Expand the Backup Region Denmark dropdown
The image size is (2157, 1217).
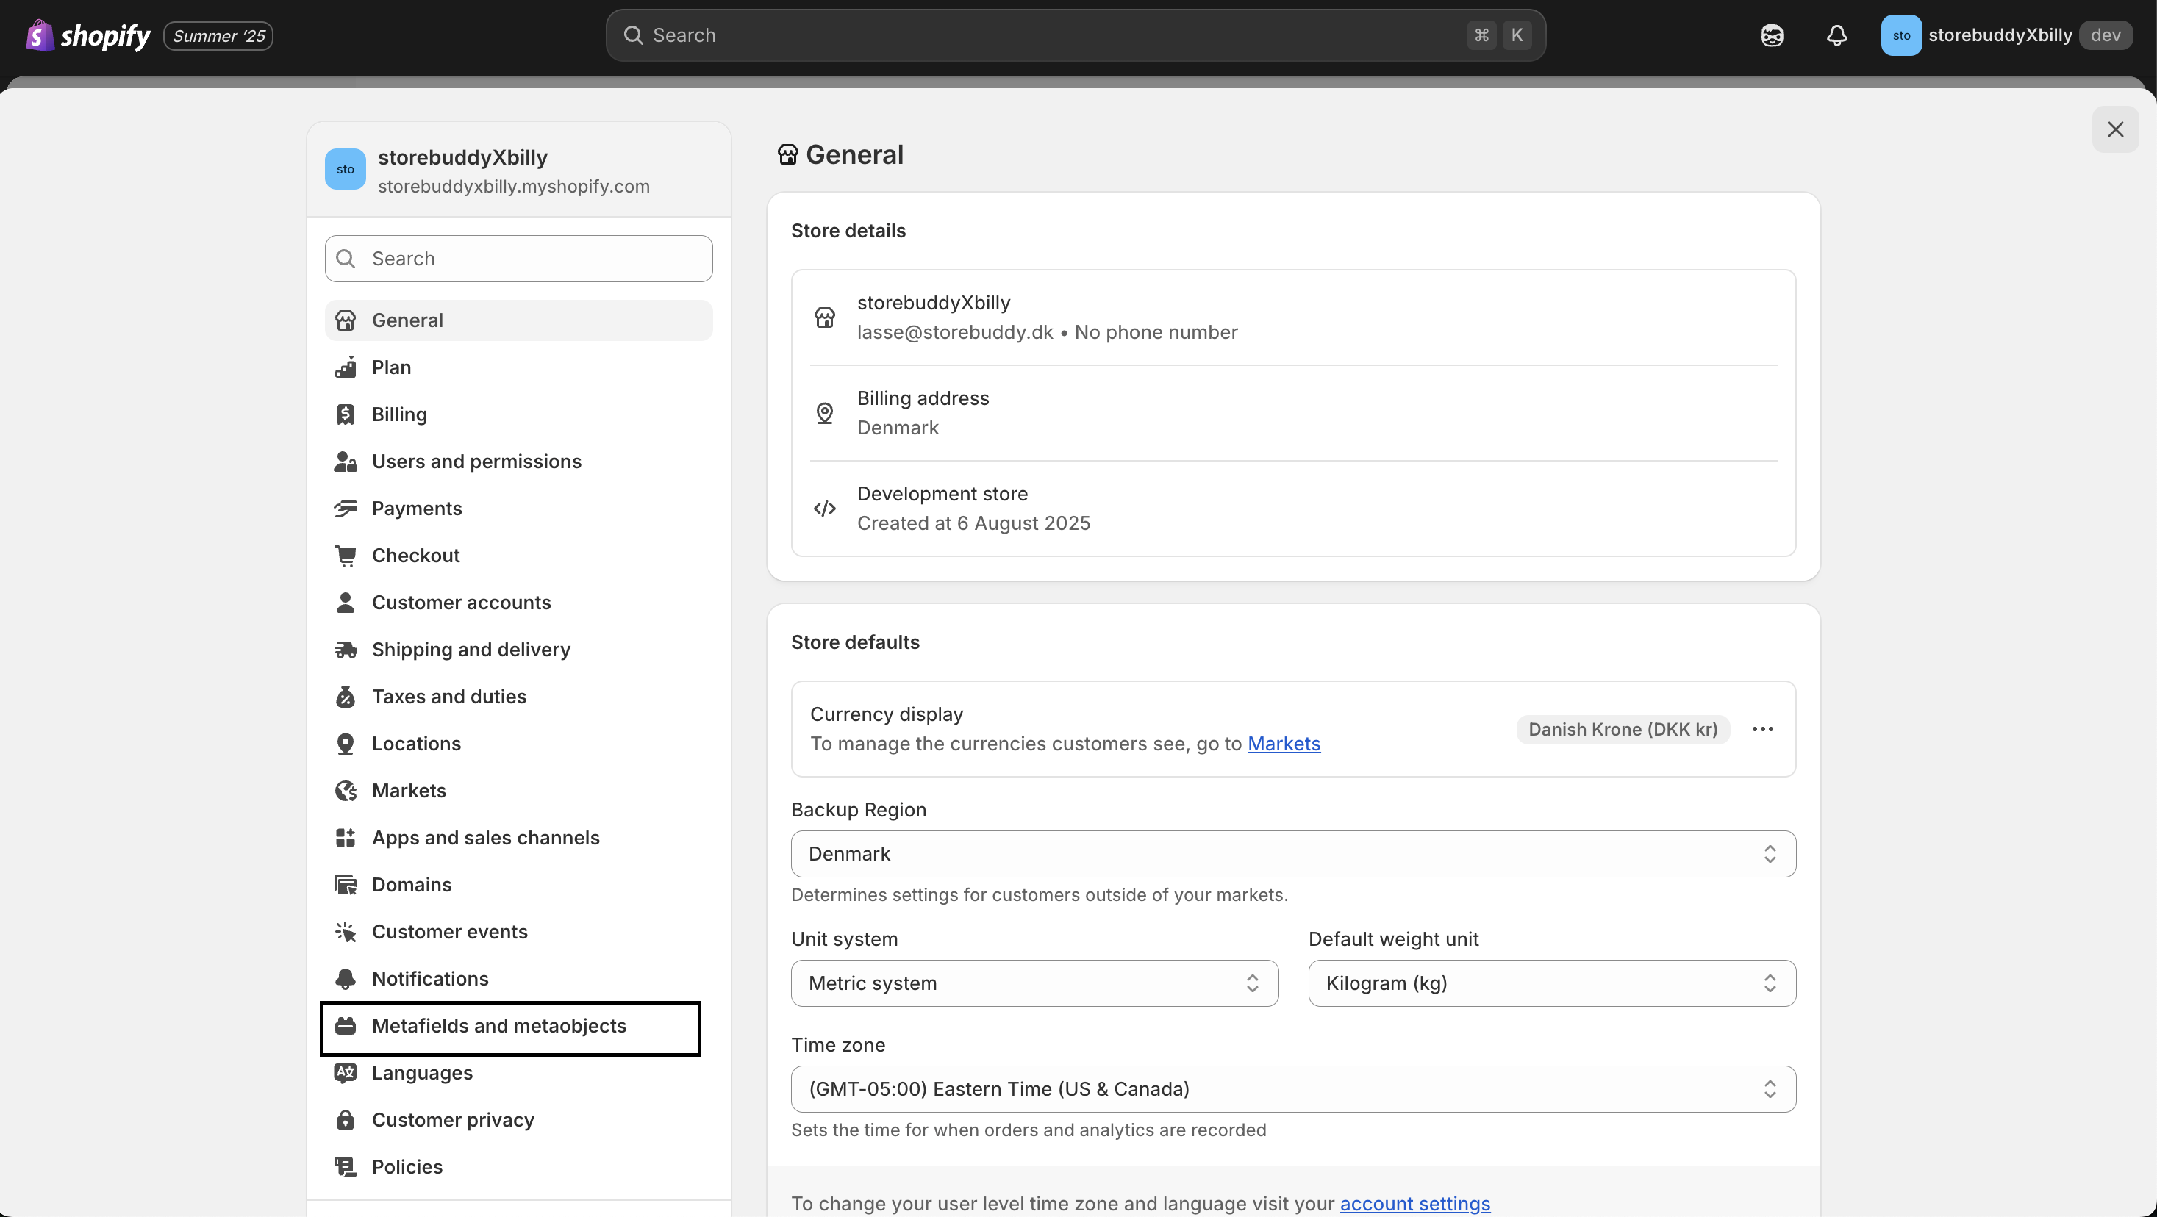point(1293,854)
